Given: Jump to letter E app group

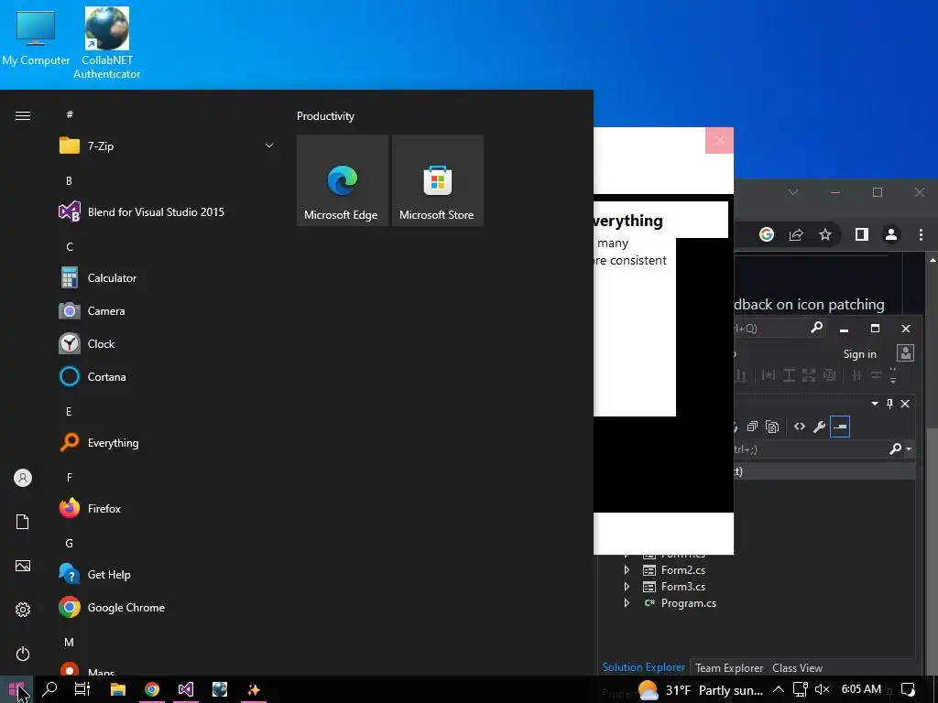Looking at the screenshot, I should pos(69,411).
